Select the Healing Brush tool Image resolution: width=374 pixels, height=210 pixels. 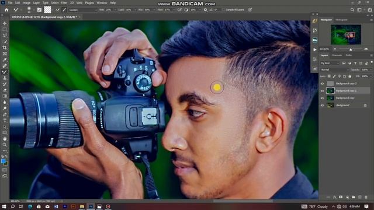click(5, 66)
